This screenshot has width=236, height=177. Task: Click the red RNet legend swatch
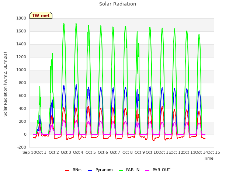pos(67,170)
